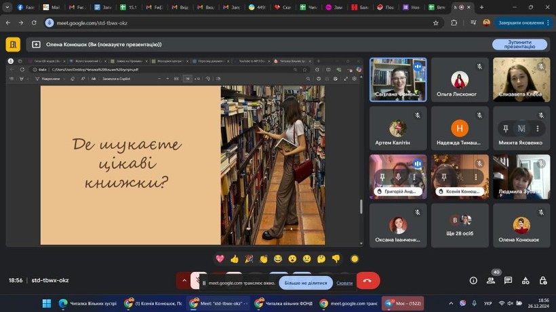Open the Chrome tab search dropdown
The height and width of the screenshot is (312, 556).
point(7,7)
